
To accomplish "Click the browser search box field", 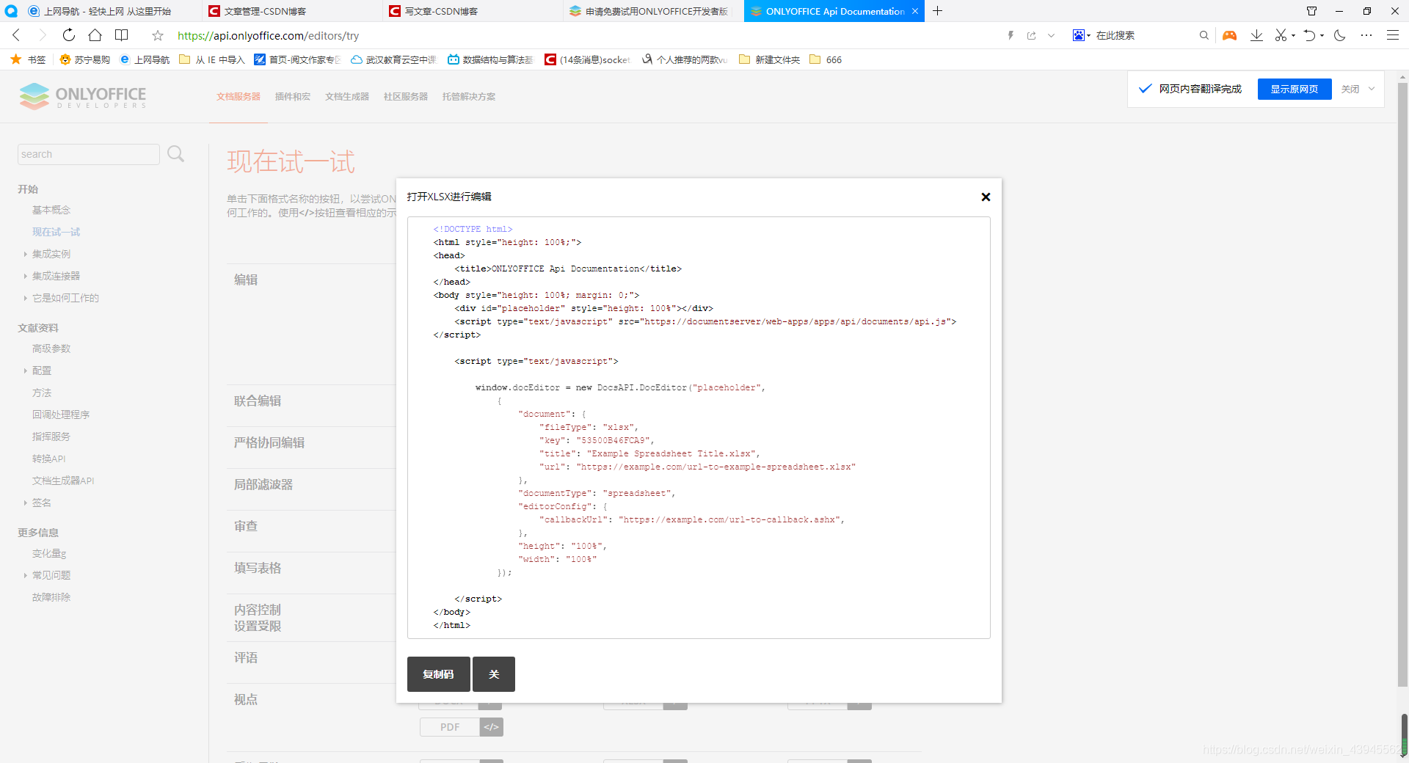I will pos(1145,35).
